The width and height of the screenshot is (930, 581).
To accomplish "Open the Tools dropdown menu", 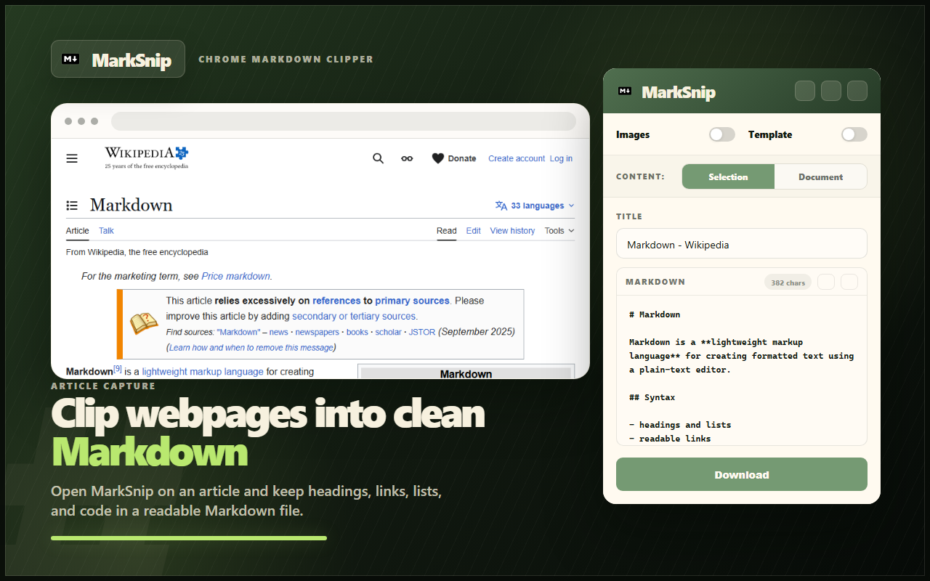I will 559,231.
